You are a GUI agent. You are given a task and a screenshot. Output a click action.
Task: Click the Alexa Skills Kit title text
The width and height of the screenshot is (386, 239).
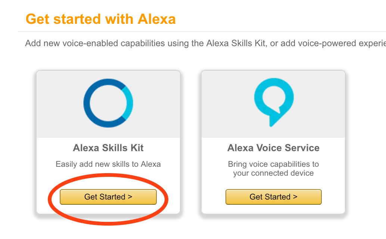point(108,148)
